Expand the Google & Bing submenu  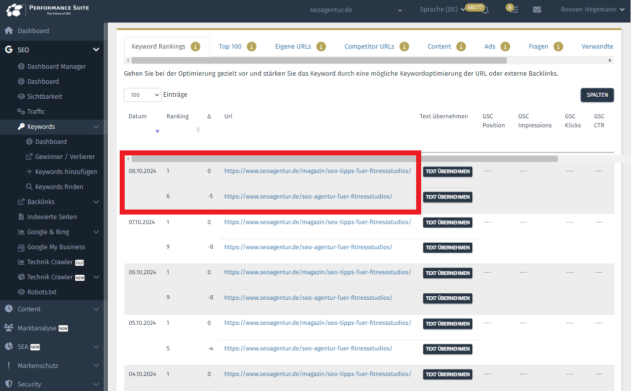96,232
